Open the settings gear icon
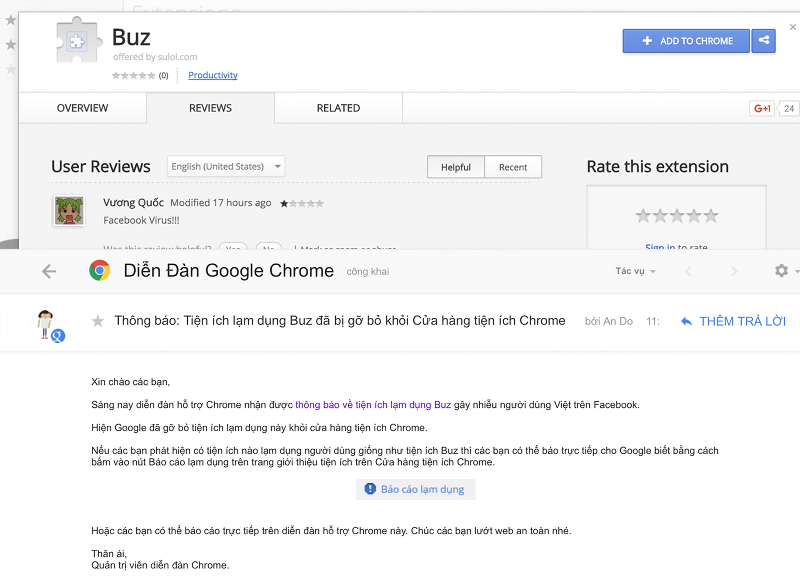The height and width of the screenshot is (588, 800). point(781,271)
